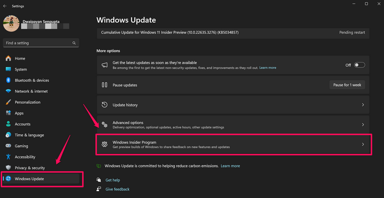Open Advanced options chevron
Viewport: 384px width, 198px height.
[363, 124]
